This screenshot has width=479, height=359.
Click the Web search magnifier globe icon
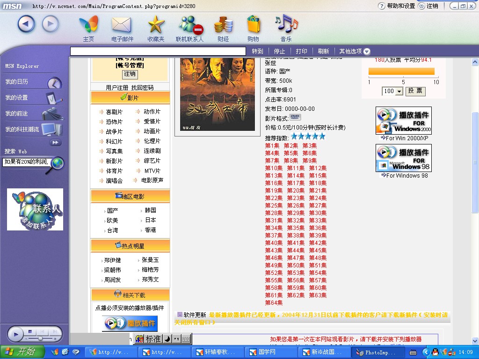tap(57, 163)
